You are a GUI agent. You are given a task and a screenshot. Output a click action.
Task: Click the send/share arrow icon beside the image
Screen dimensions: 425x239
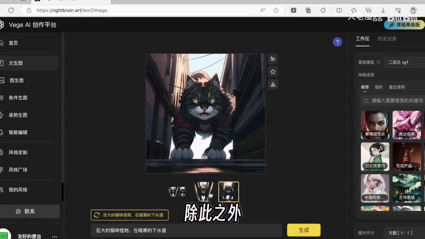point(273,59)
